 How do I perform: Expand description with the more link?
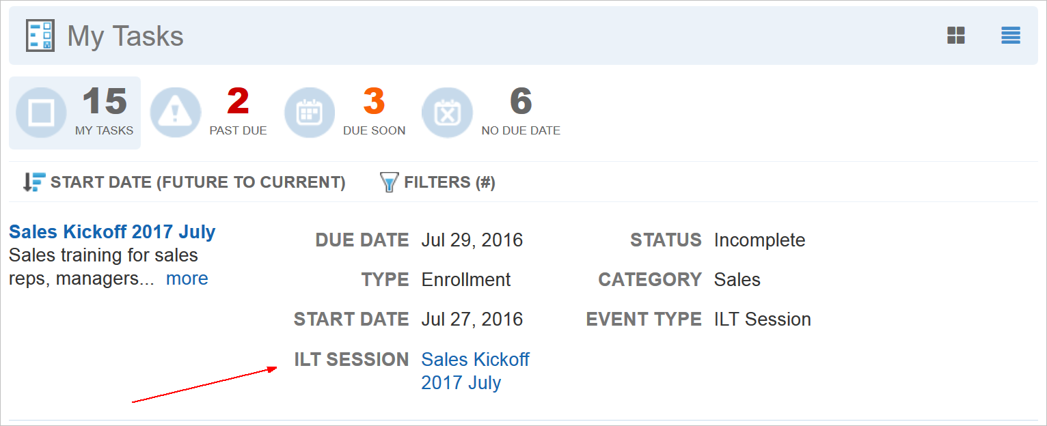click(187, 279)
